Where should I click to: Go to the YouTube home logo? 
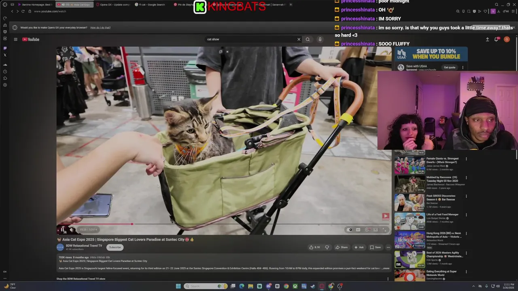(x=31, y=39)
